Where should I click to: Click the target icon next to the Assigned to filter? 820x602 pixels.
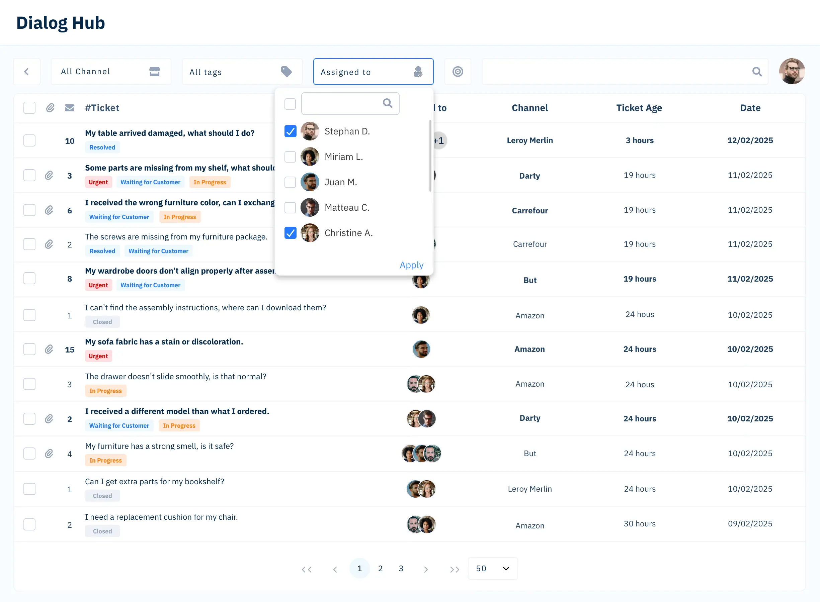point(458,72)
